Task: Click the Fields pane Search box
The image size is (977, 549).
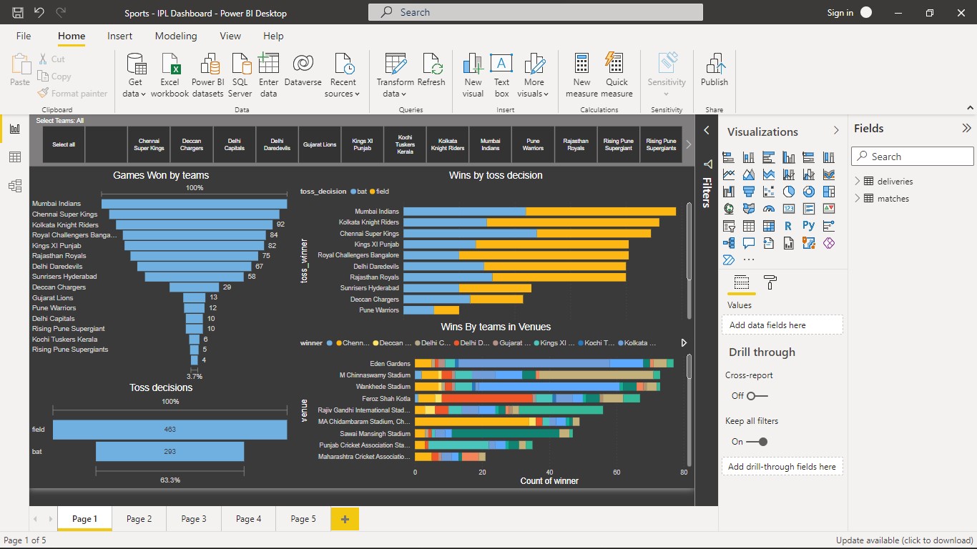Action: click(x=913, y=157)
